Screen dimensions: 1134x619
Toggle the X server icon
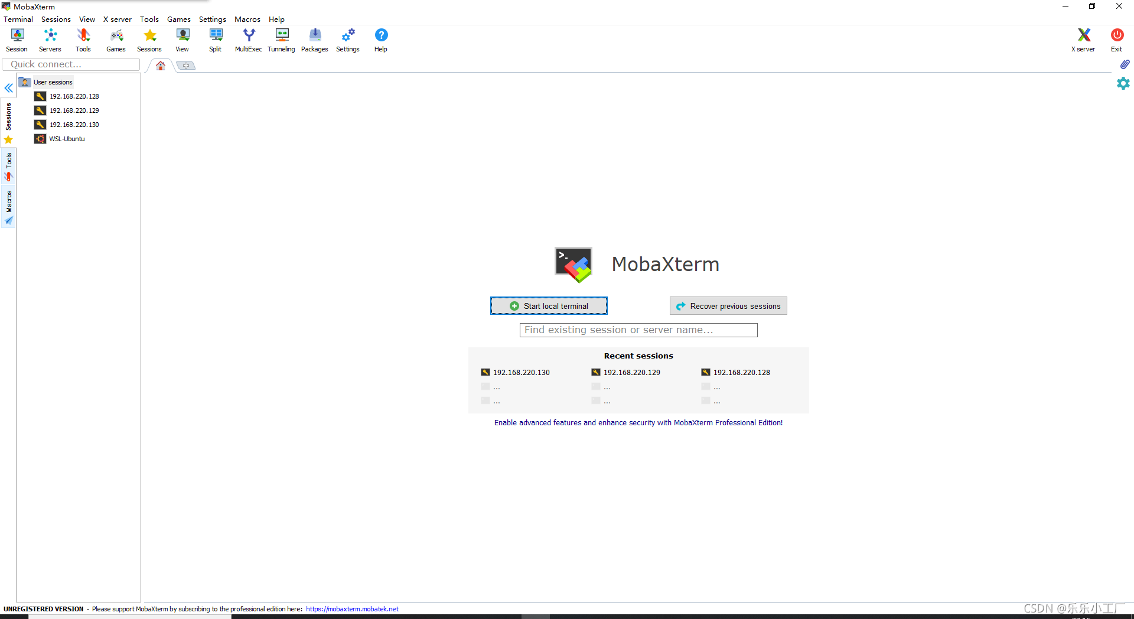[x=1084, y=40]
